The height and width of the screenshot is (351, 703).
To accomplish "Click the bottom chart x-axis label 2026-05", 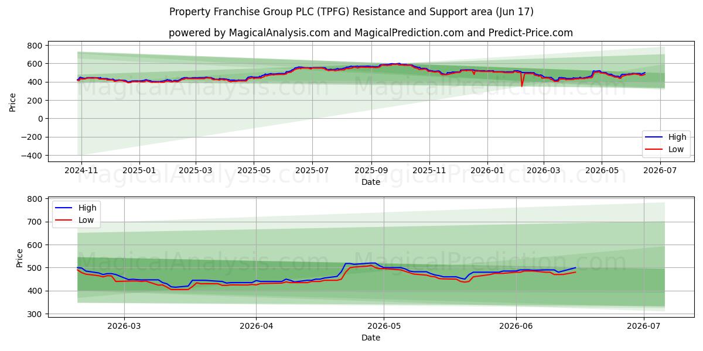I will (x=384, y=326).
